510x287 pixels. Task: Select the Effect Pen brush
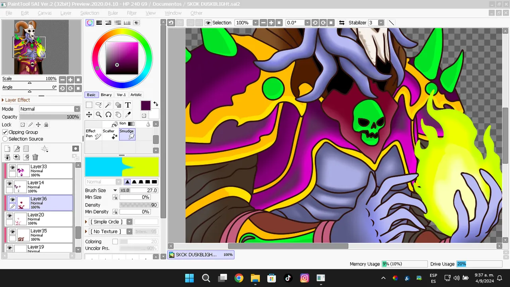pos(94,134)
